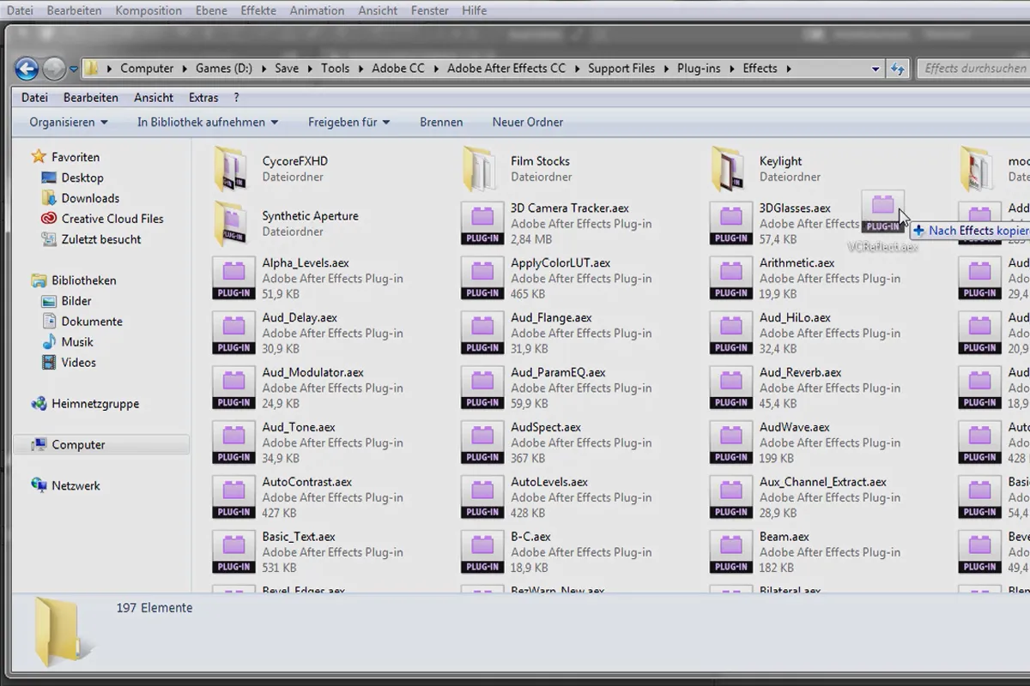
Task: Select the Synthetic Aperture folder icon
Action: pos(229,224)
